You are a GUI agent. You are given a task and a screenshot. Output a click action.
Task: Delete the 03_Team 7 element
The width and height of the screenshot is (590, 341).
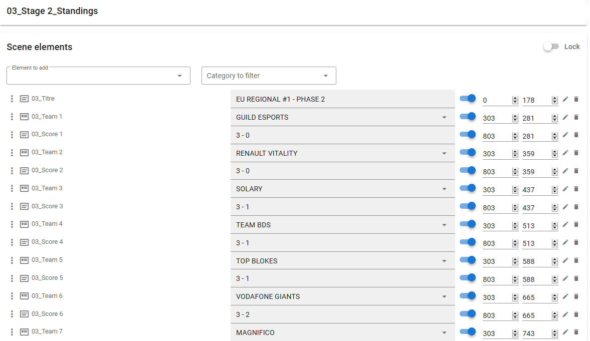tap(576, 332)
